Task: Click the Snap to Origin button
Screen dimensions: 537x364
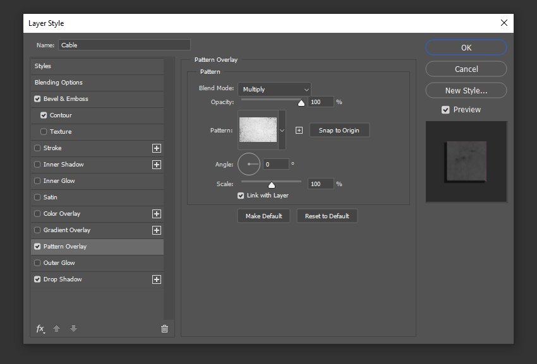Action: click(339, 129)
